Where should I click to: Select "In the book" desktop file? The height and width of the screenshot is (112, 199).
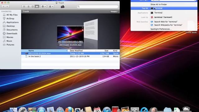(191, 27)
